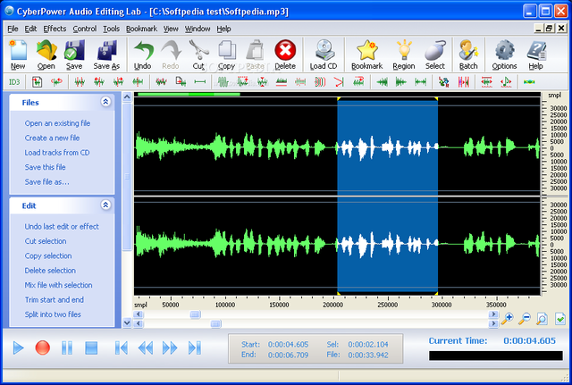Open the Bookmark menu
The height and width of the screenshot is (385, 572).
tap(141, 29)
